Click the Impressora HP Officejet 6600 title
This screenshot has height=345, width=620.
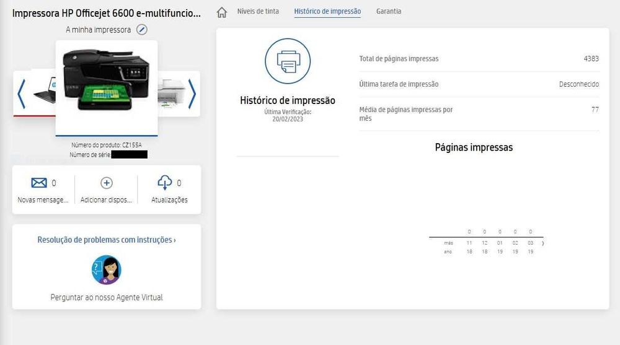(x=107, y=13)
